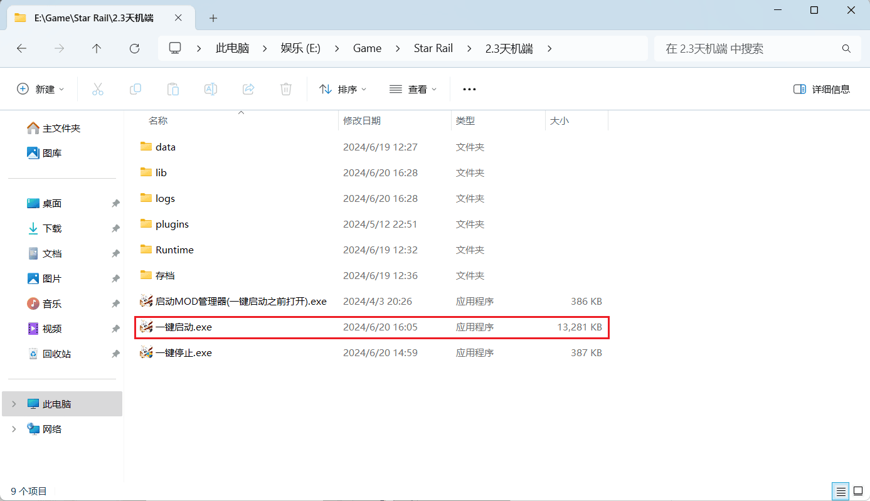
Task: Switch to large icons view layout
Action: [x=856, y=491]
